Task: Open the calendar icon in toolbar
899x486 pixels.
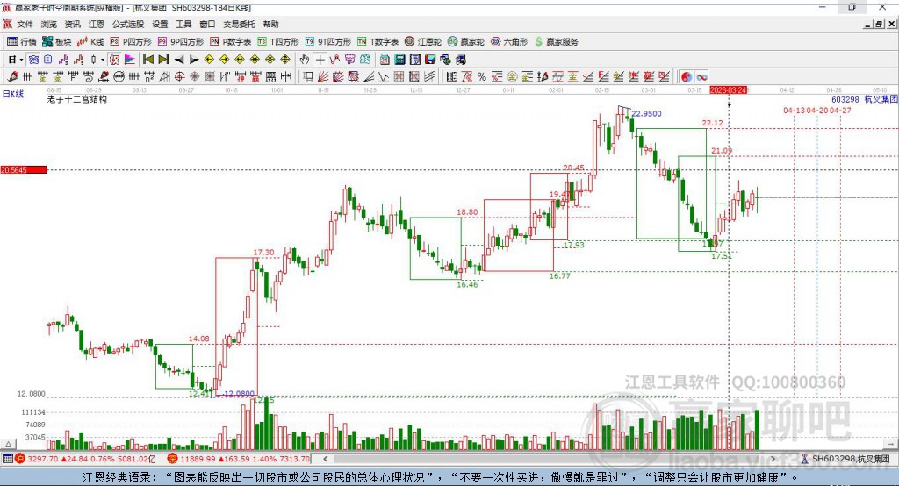Action: (385, 60)
